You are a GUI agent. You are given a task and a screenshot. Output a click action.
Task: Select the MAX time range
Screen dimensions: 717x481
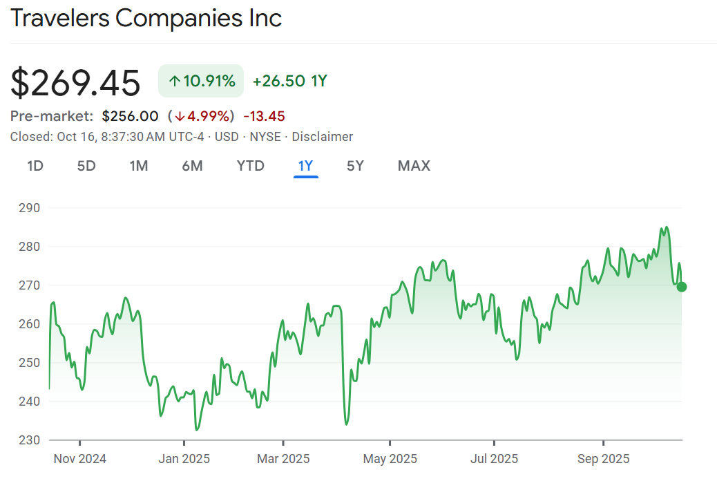click(x=414, y=166)
